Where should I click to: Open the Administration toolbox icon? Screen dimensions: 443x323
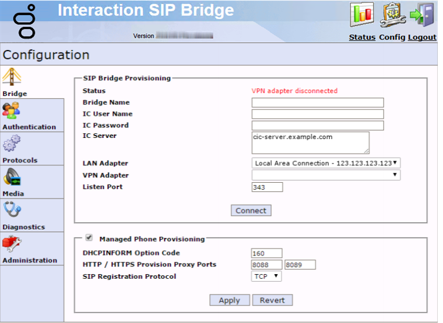[12, 244]
